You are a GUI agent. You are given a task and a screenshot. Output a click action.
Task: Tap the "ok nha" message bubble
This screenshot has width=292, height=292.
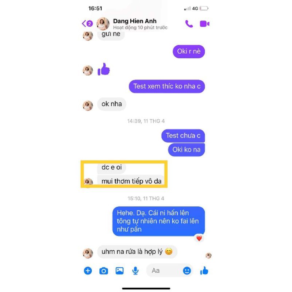tap(112, 104)
